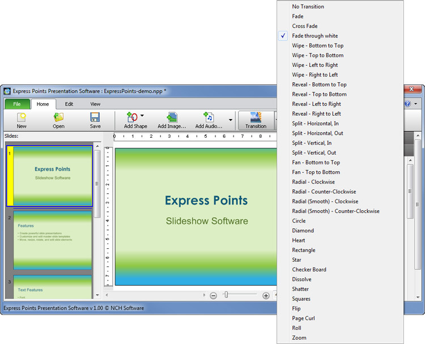The image size is (425, 344).
Task: Click the blue help question mark icon
Action: point(407,104)
